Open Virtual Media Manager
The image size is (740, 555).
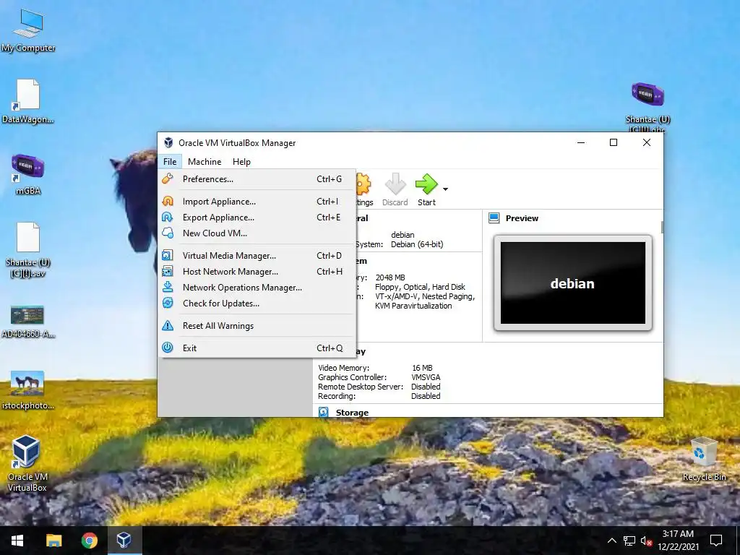point(257,256)
